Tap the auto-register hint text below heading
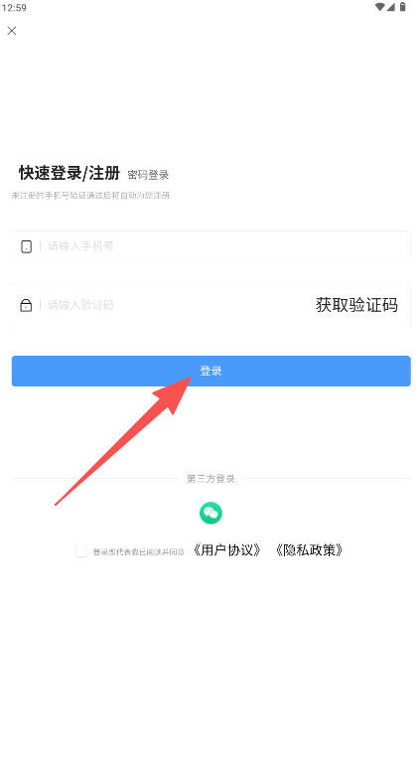Image resolution: width=420 pixels, height=757 pixels. (x=90, y=196)
